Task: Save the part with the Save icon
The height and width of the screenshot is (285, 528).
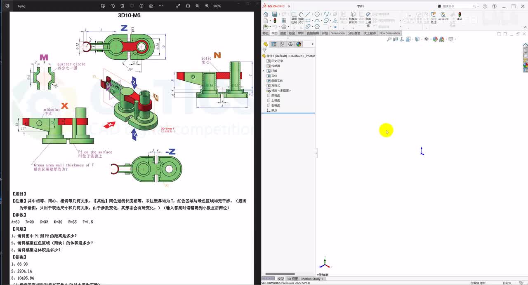Action: point(275,14)
